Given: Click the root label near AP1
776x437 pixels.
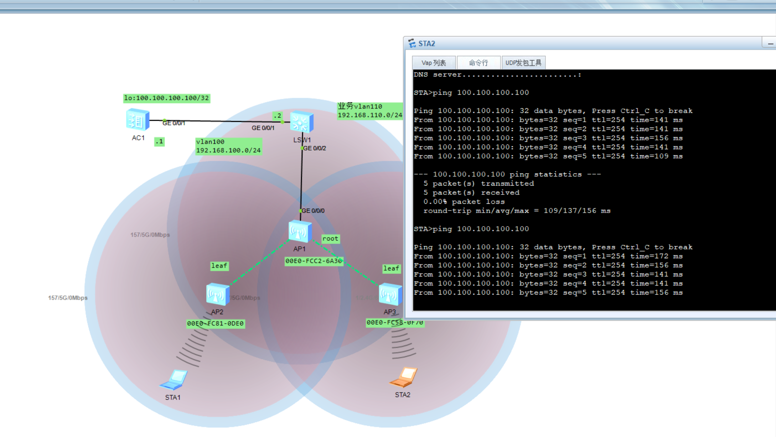Looking at the screenshot, I should [330, 239].
